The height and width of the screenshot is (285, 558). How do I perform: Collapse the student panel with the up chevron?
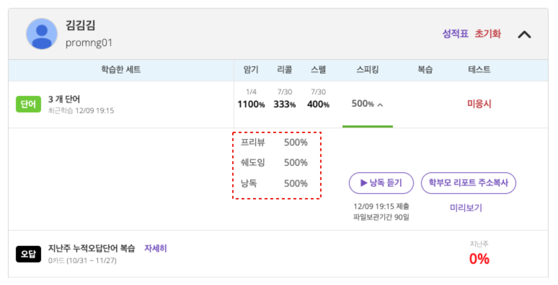(524, 35)
